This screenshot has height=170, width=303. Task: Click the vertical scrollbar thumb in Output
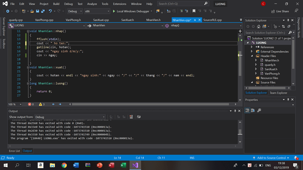(240, 132)
